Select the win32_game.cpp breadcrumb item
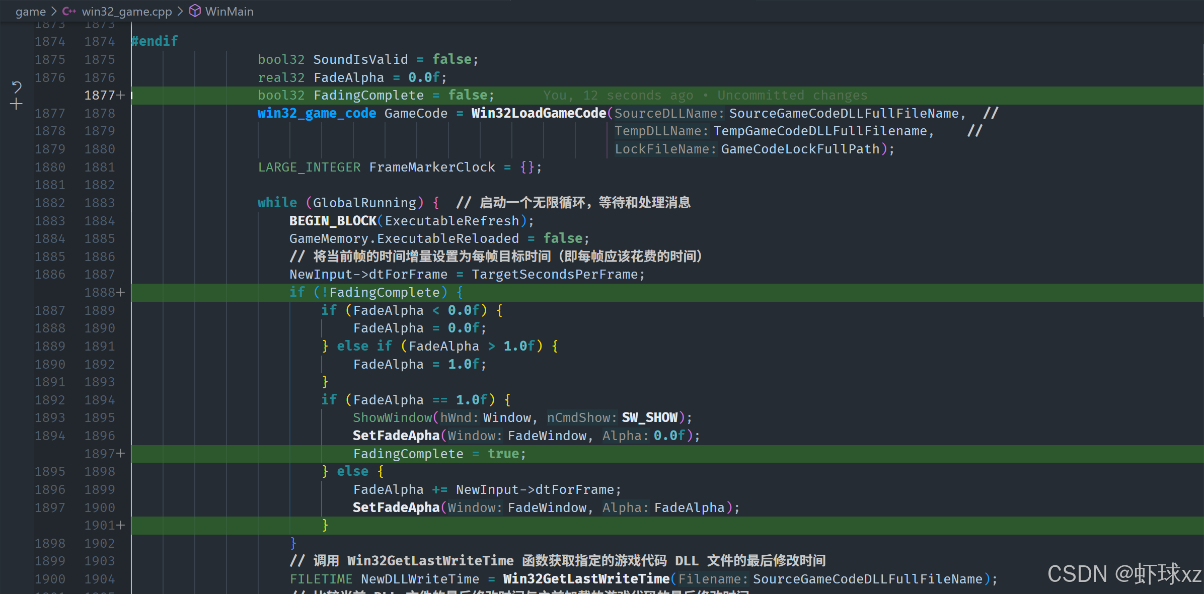The width and height of the screenshot is (1204, 594). [x=127, y=12]
